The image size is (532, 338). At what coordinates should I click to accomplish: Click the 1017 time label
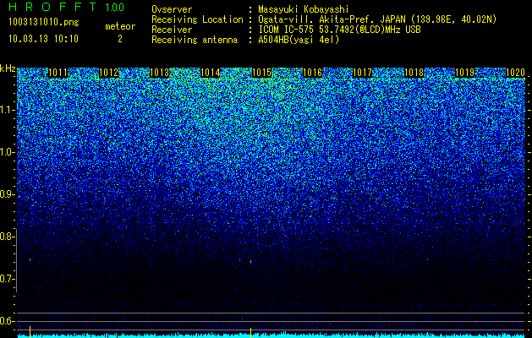(363, 73)
